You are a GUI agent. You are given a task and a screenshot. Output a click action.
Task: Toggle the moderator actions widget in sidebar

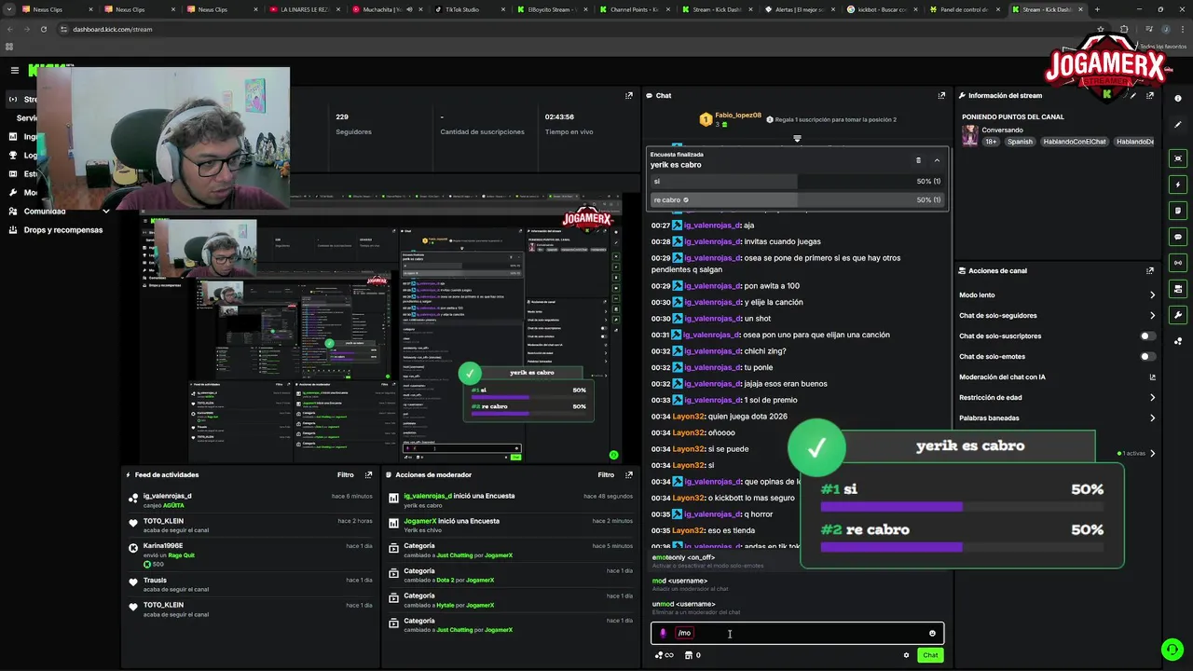point(1178,289)
